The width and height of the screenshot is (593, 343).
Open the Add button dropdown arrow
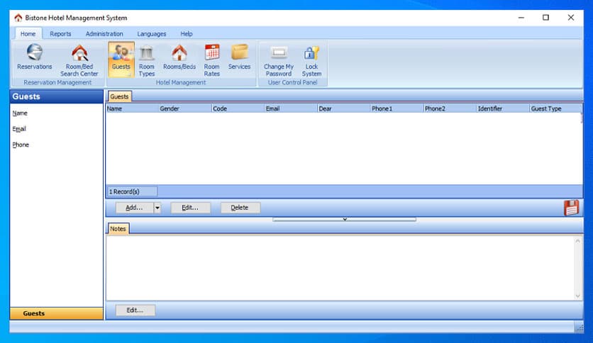[x=157, y=208]
